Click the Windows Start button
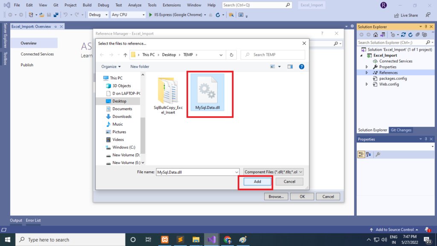 pos(8,240)
